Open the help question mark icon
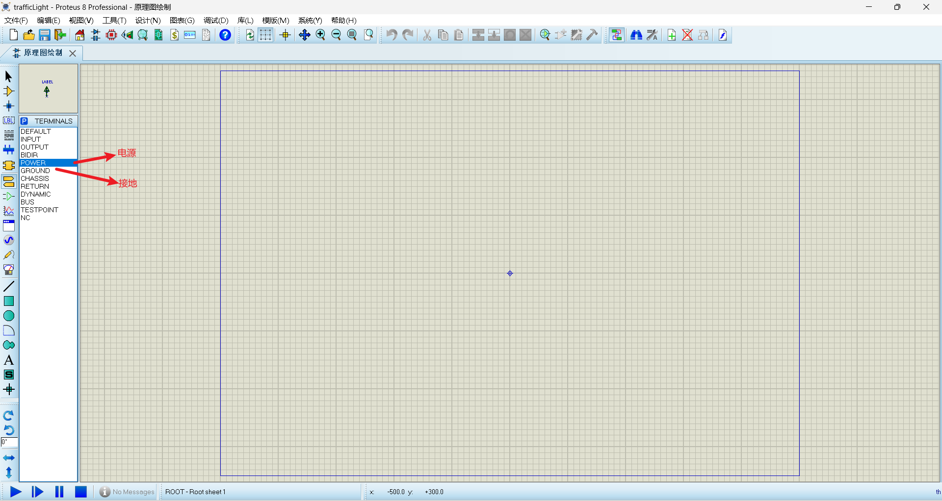 point(225,35)
